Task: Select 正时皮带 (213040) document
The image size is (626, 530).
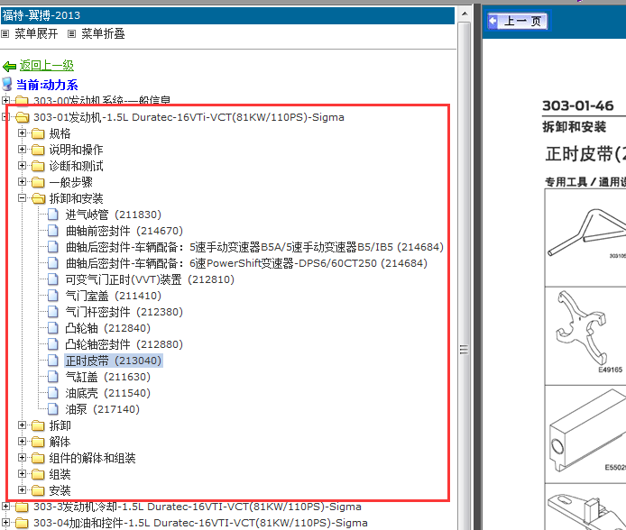Action: pos(114,361)
